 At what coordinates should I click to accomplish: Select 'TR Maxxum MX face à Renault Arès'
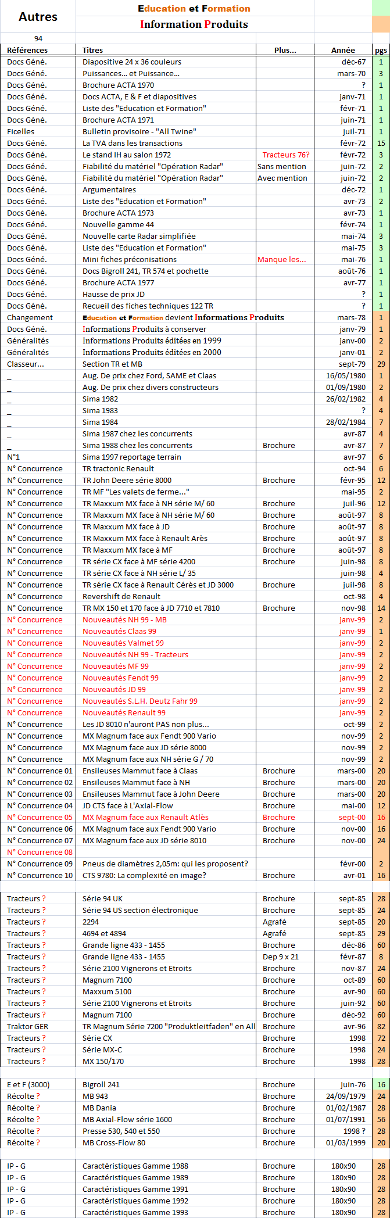click(x=145, y=538)
